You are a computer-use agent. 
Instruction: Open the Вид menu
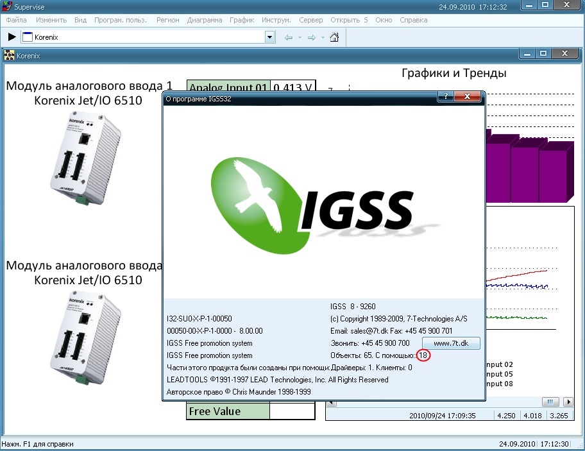[x=81, y=20]
